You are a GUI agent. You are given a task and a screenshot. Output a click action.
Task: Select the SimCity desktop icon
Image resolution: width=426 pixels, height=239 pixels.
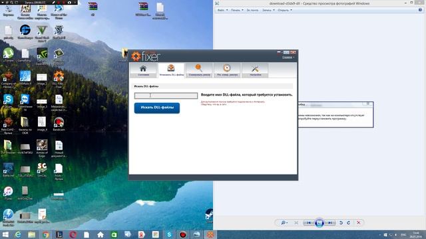coord(42,170)
